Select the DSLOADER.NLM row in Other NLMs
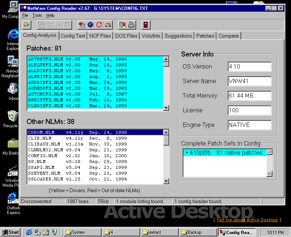Viewport: 291px width, 237px height. pos(95,179)
